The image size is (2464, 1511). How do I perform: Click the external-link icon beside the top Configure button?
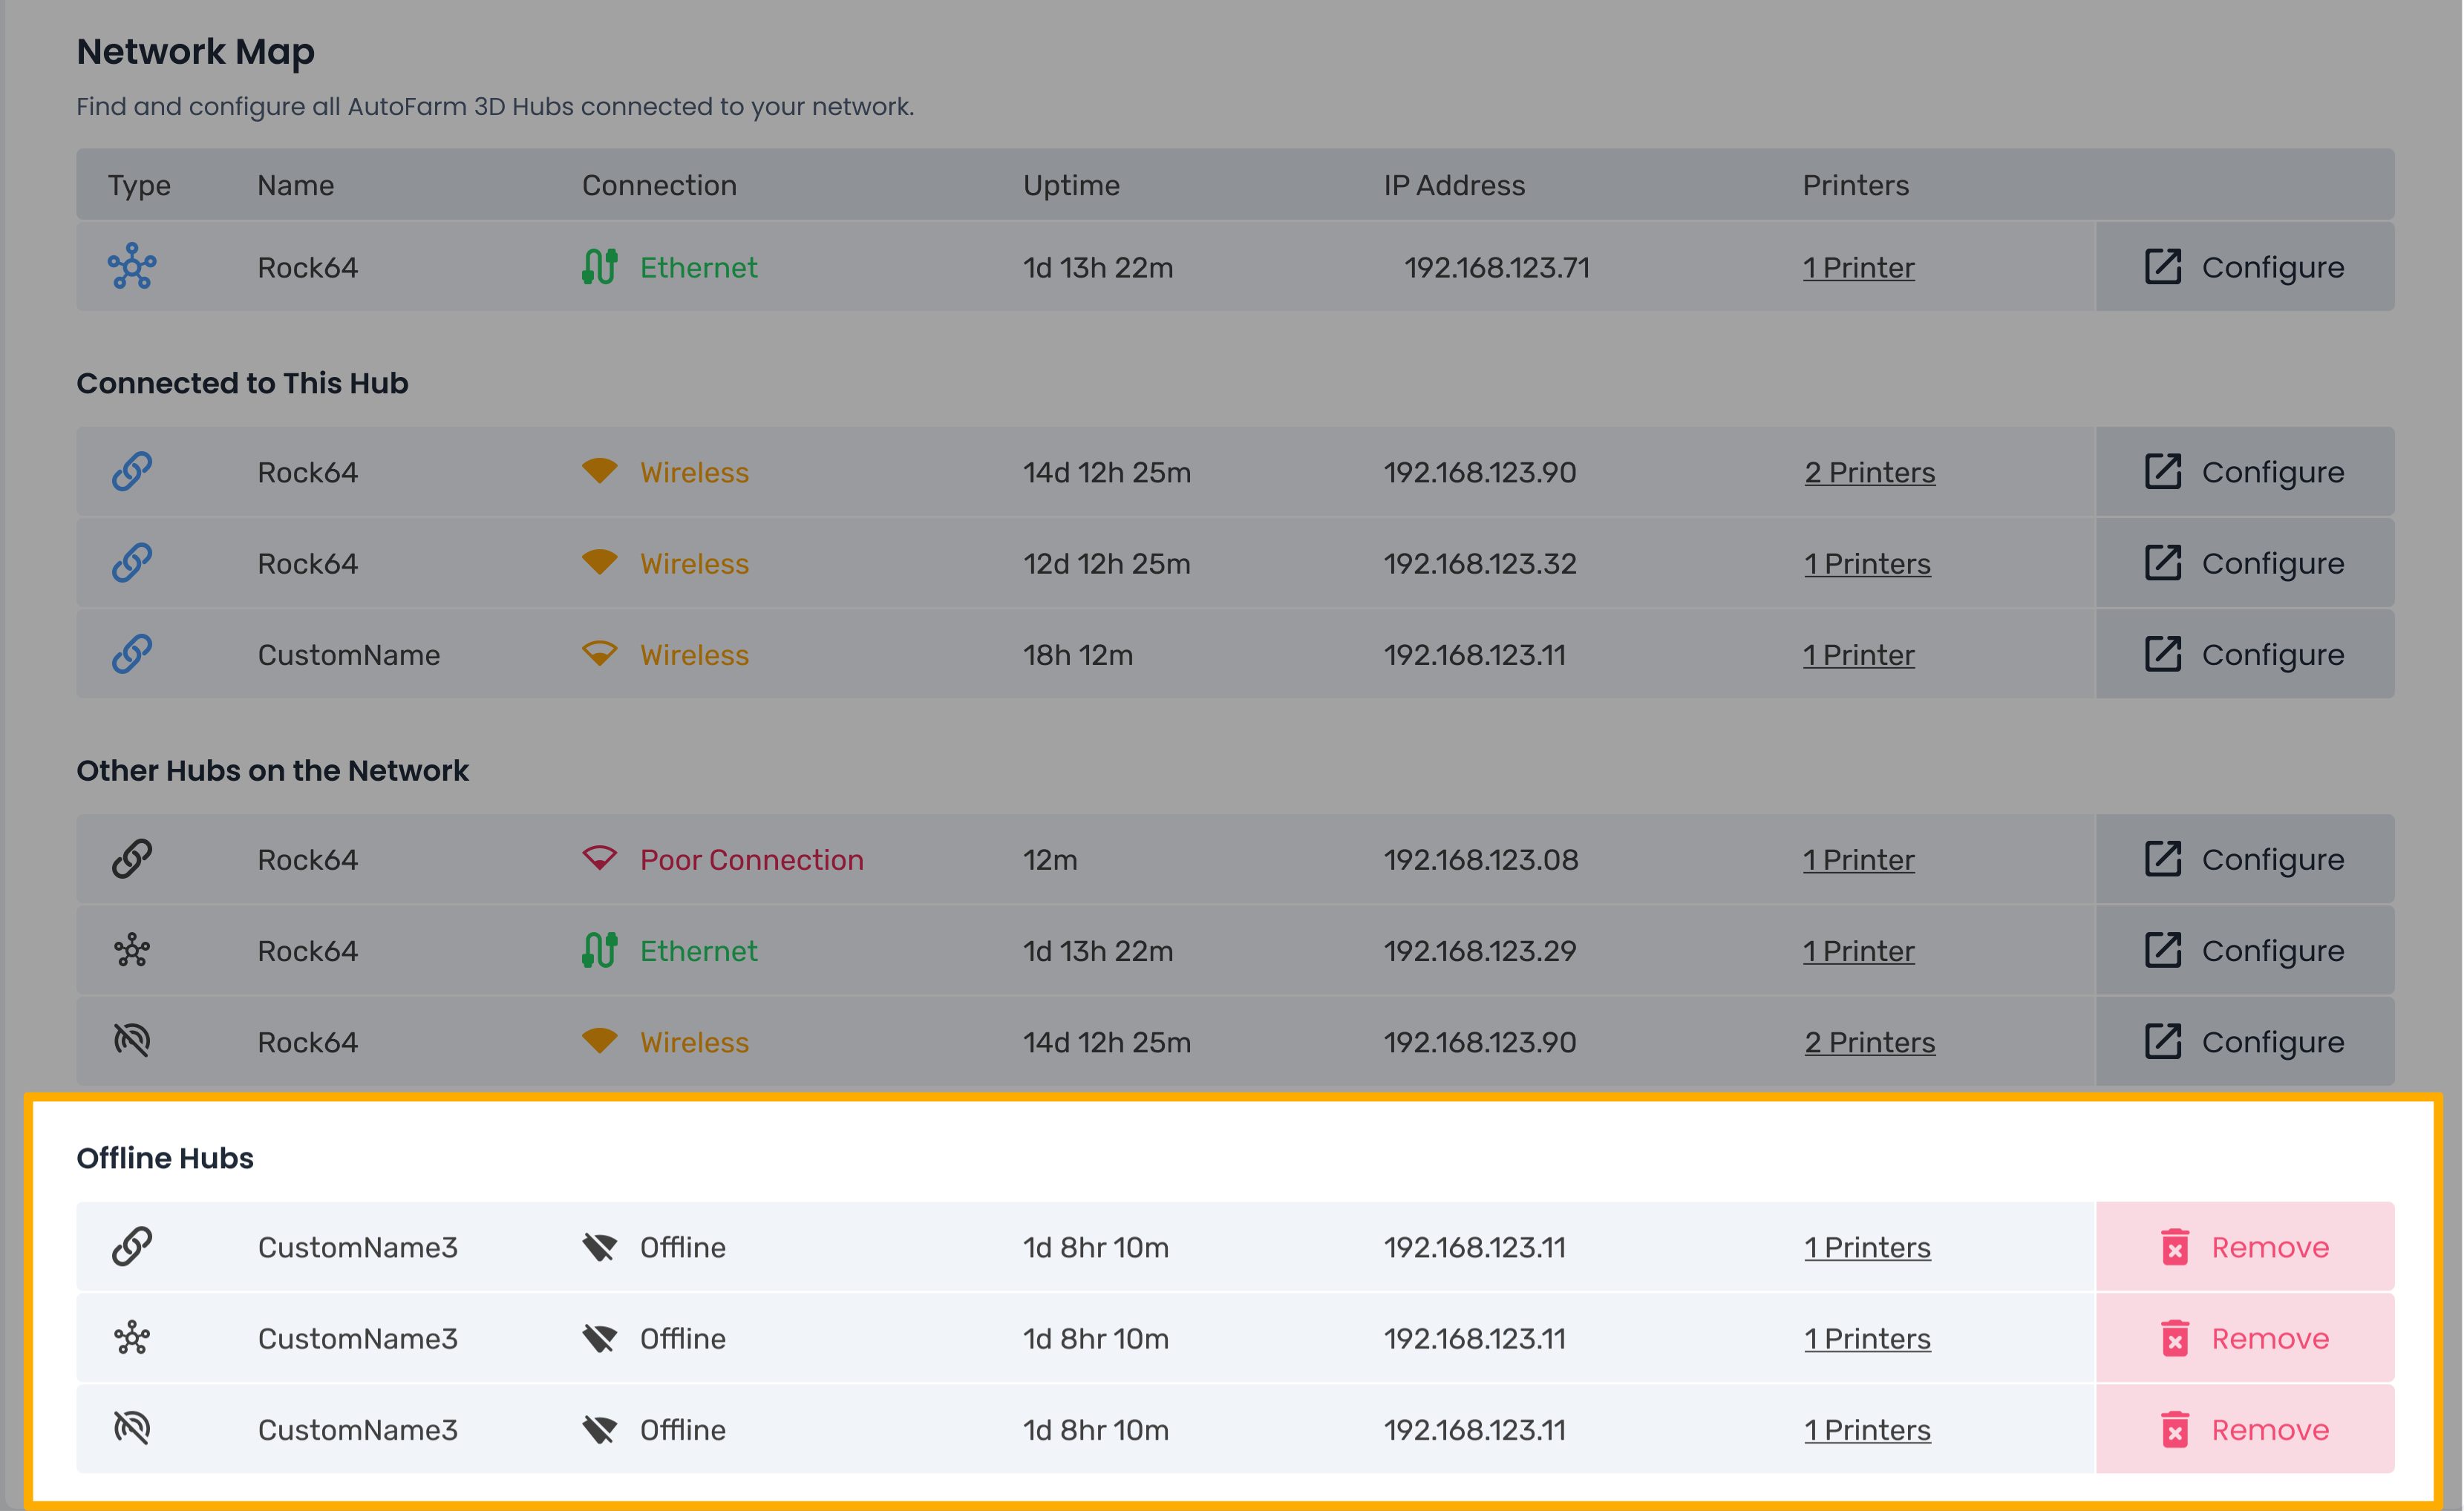[x=2163, y=267]
